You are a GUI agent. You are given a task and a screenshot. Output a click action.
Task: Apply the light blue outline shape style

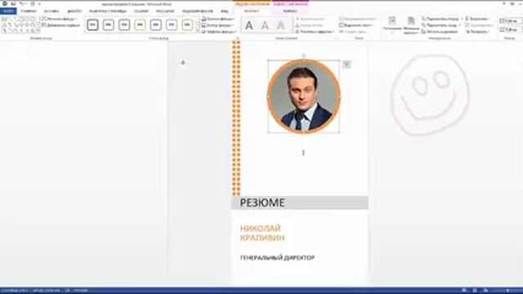click(x=172, y=24)
